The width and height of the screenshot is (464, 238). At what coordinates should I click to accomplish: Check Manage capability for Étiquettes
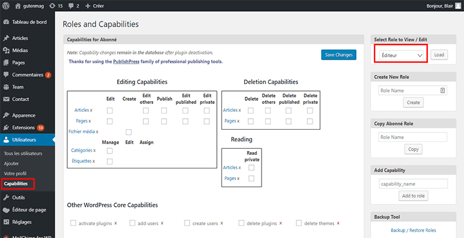click(x=110, y=162)
